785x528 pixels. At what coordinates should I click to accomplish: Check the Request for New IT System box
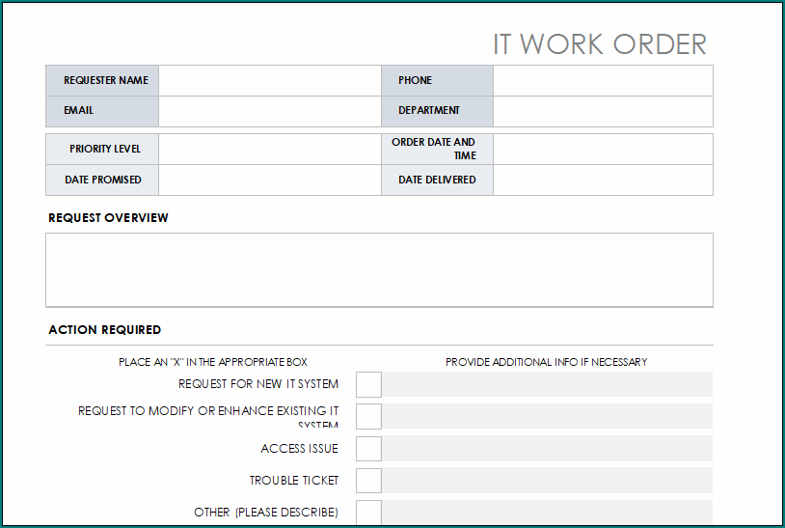point(369,385)
